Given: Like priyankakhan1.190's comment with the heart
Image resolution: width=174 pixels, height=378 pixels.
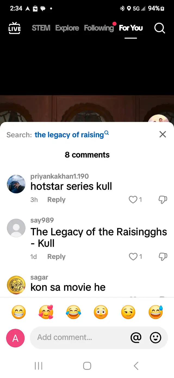Looking at the screenshot, I should coord(133,200).
